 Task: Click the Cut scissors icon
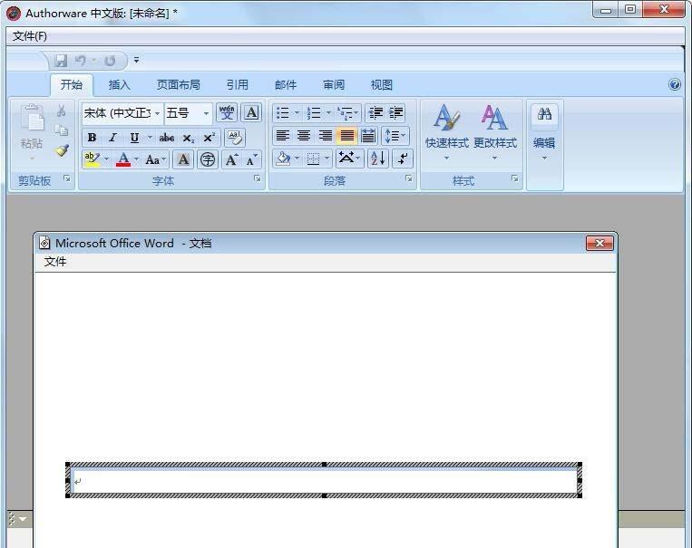click(x=62, y=111)
